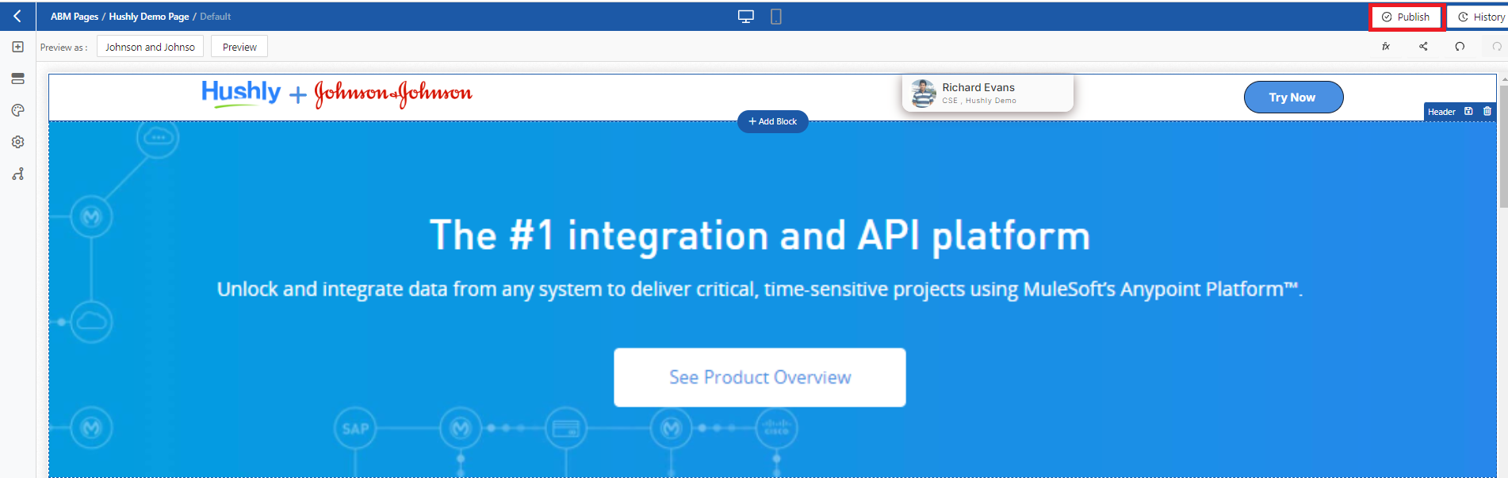Select the Unlock and integrate data subheading
The width and height of the screenshot is (1508, 478).
click(x=760, y=289)
